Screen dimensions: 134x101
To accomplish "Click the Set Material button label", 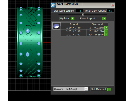I will coord(98,89).
